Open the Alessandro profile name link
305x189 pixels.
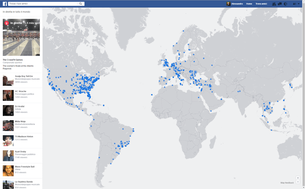(237, 4)
